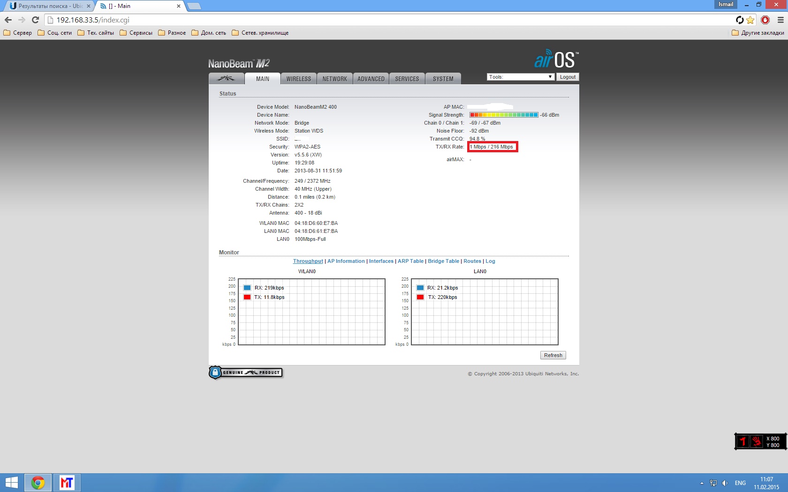Click the Logout button

(x=568, y=77)
